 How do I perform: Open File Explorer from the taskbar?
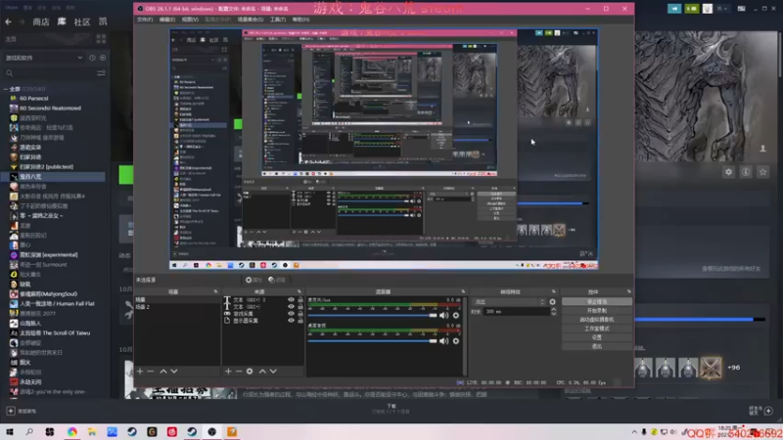coord(92,432)
